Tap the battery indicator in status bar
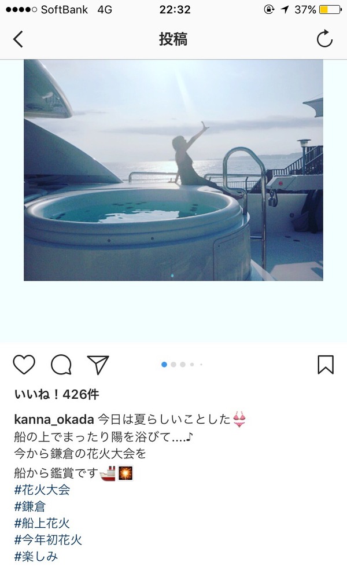Screen dimensions: 347x566 (330, 10)
